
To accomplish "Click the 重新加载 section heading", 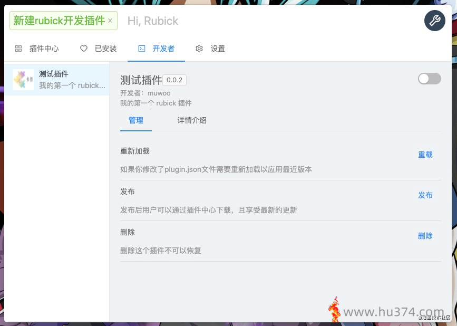I will [135, 151].
